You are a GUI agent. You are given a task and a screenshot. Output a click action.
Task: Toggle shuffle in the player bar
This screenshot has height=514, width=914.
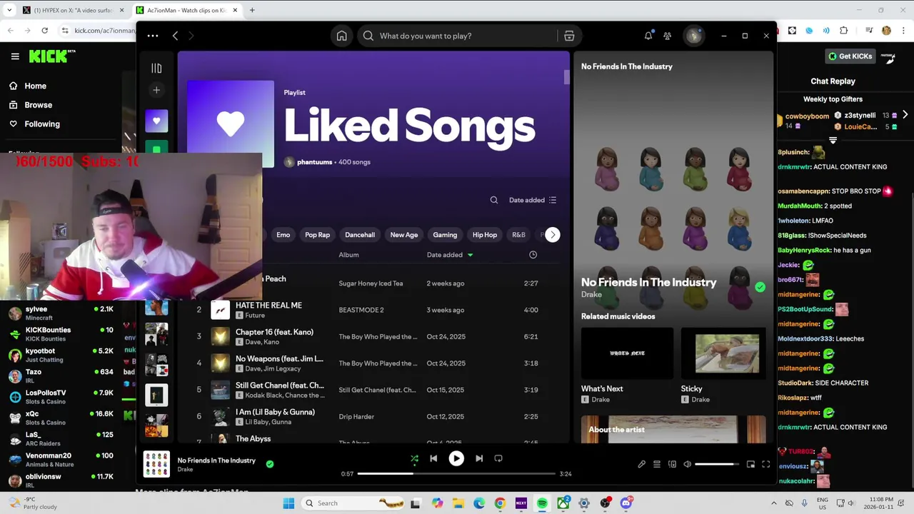pyautogui.click(x=414, y=458)
